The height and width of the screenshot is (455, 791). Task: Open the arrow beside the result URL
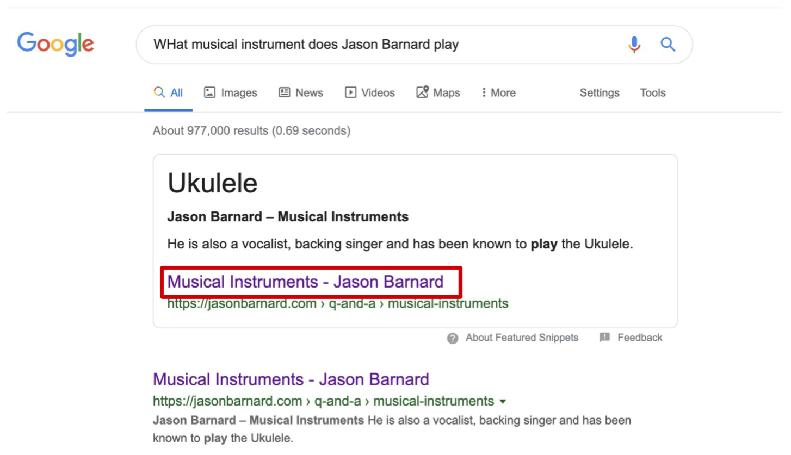click(503, 402)
